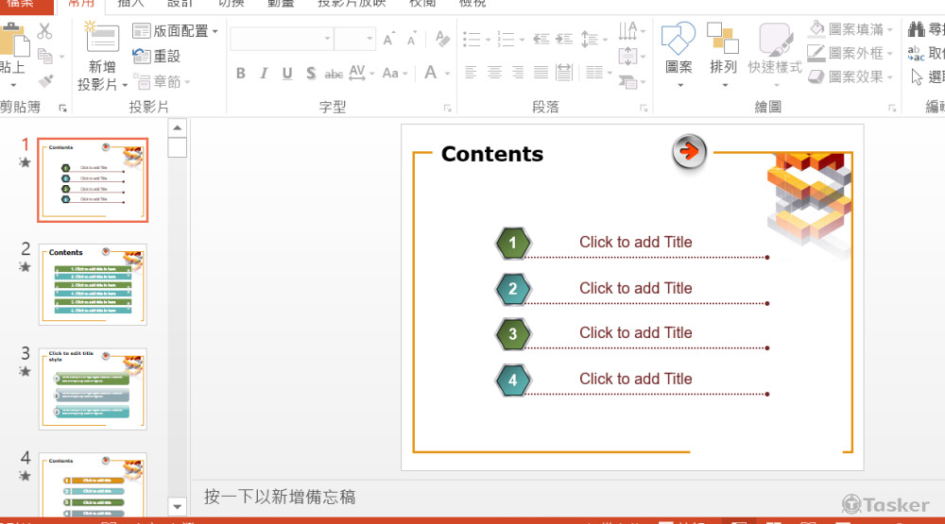This screenshot has height=524, width=945.
Task: Click the Clear Formatting eraser icon
Action: (x=440, y=39)
